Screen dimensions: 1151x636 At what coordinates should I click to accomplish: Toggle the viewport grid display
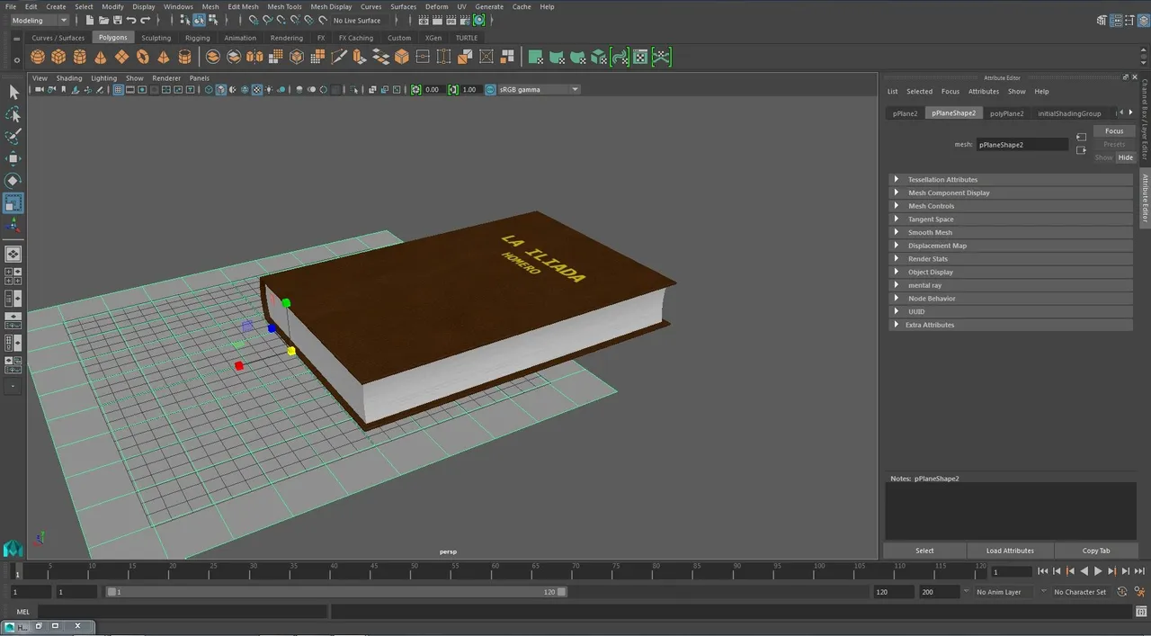(x=118, y=90)
